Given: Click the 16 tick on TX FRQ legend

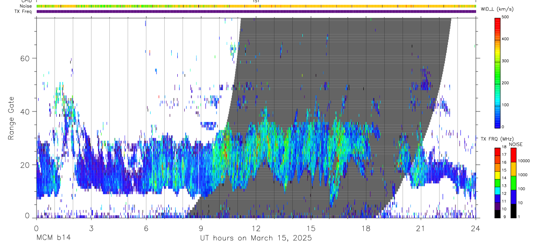Looking at the screenshot, I should pos(504,162).
